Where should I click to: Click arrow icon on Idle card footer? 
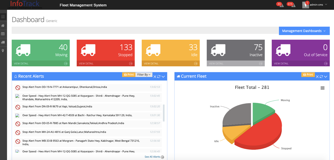(x=195, y=64)
